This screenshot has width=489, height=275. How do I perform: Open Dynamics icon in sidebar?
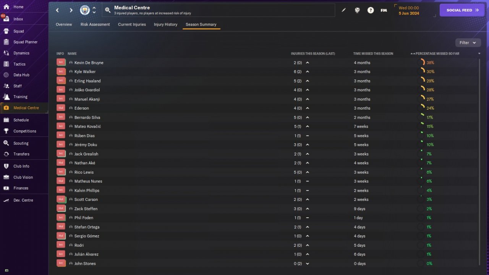point(6,53)
